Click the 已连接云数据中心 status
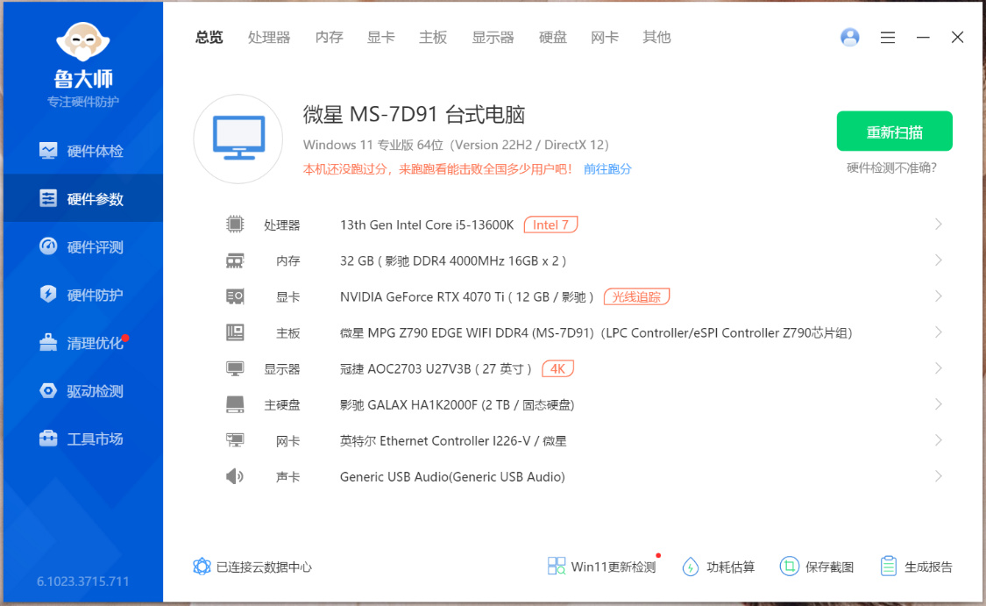Viewport: 986px width, 606px height. pyautogui.click(x=252, y=567)
